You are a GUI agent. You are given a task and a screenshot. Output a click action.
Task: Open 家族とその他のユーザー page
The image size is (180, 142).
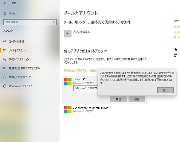coord(21,77)
